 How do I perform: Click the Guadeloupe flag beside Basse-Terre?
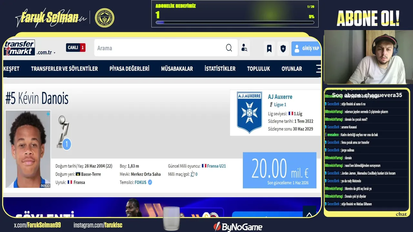coord(78,174)
